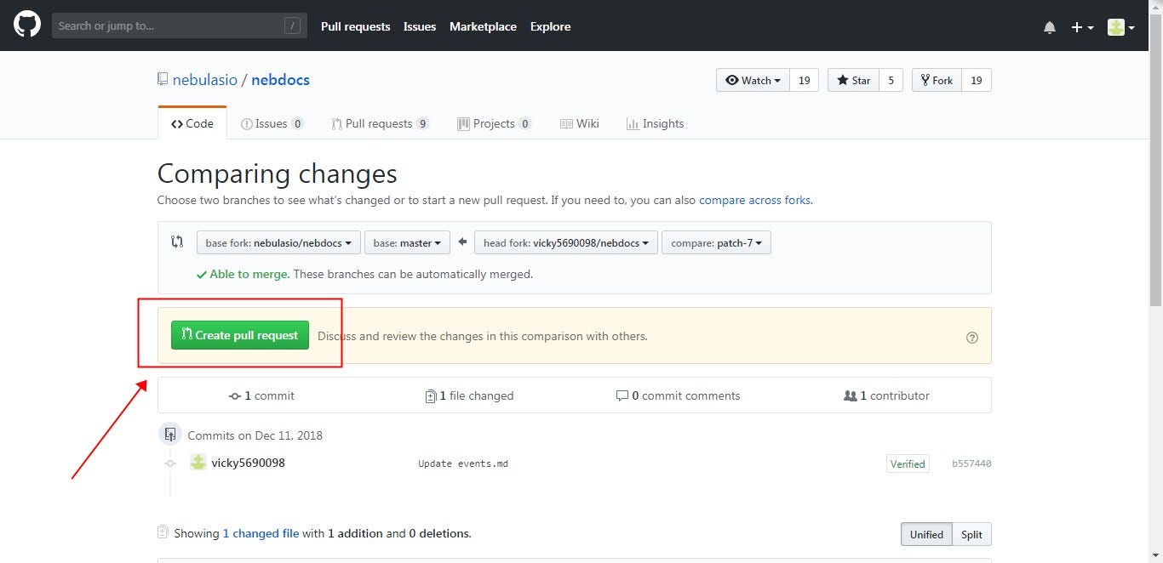This screenshot has width=1163, height=563.
Task: Switch to the Insights tab
Action: pos(655,123)
